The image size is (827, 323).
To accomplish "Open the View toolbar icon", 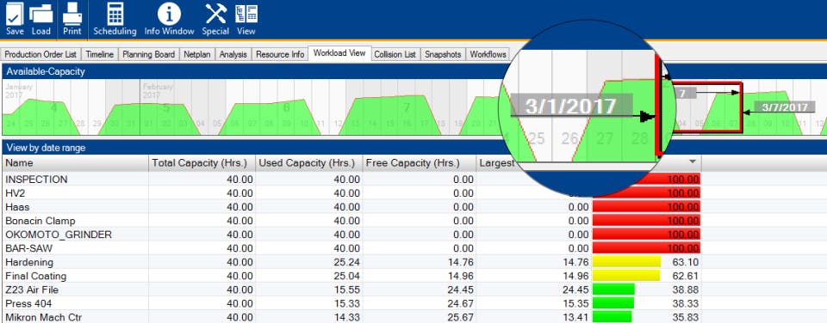I will (246, 20).
